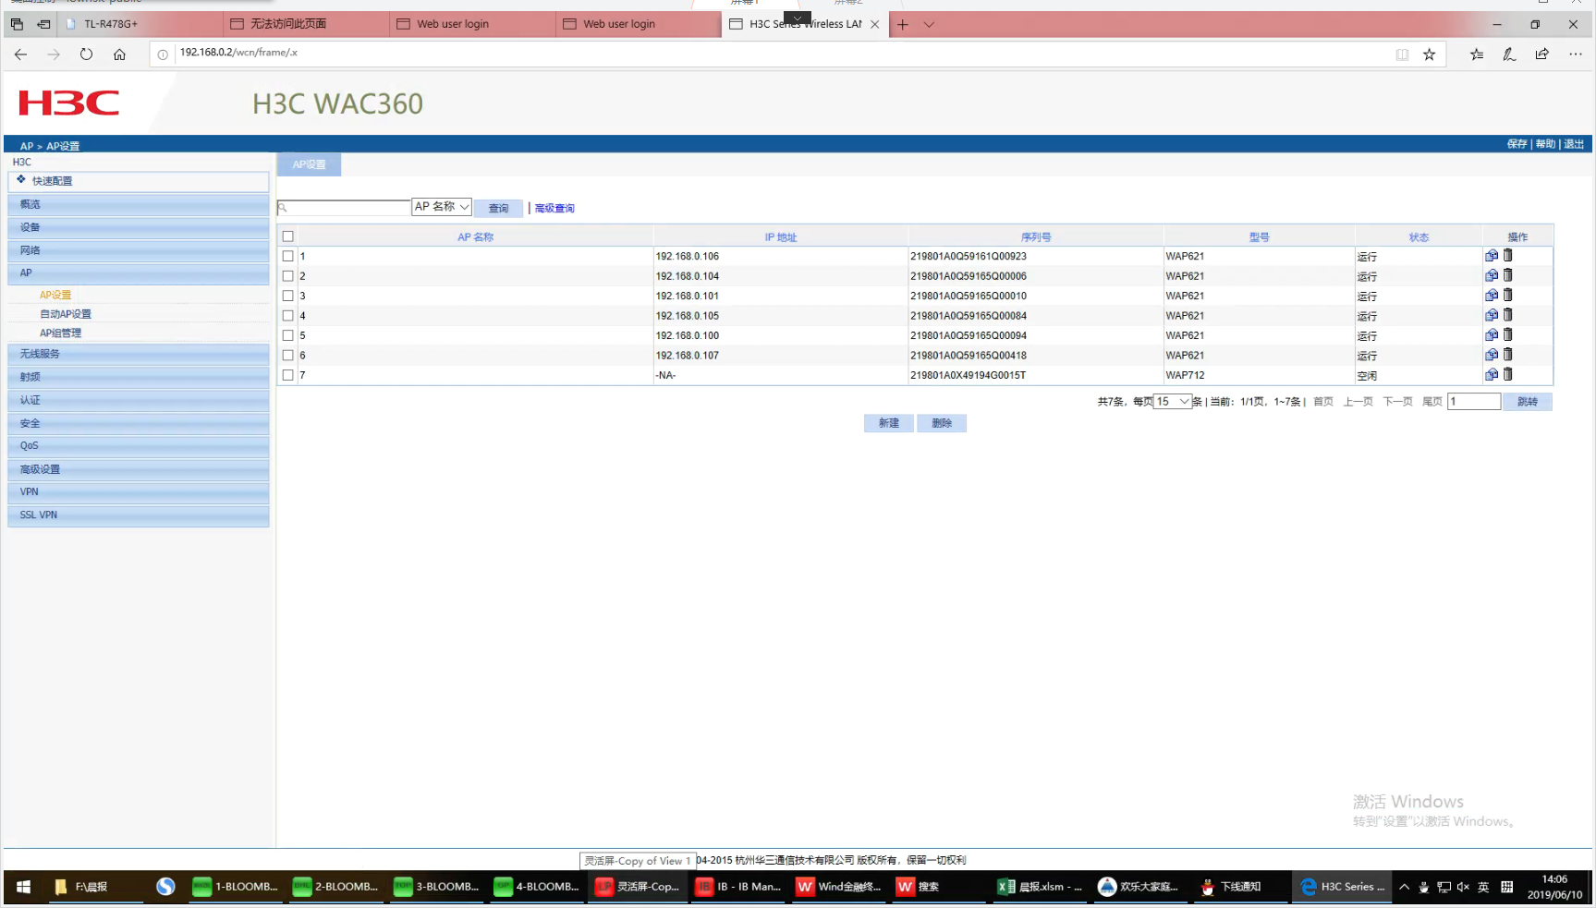Select the checkbox for AP 5

pos(288,335)
